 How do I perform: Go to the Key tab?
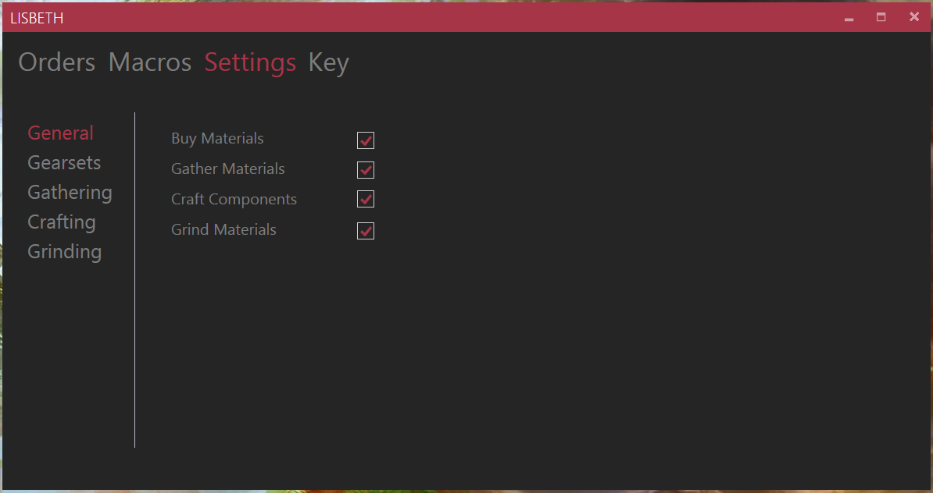(328, 62)
